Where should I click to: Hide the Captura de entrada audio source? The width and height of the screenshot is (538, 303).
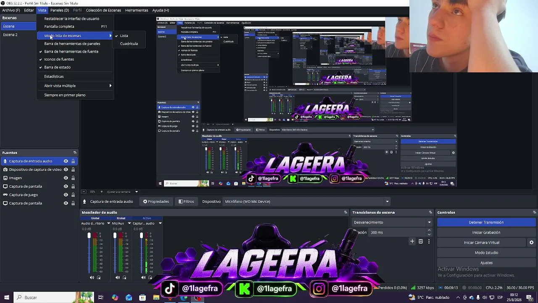tap(66, 161)
